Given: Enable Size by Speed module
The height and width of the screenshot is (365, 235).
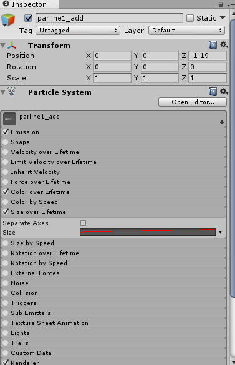Looking at the screenshot, I should coord(6,243).
